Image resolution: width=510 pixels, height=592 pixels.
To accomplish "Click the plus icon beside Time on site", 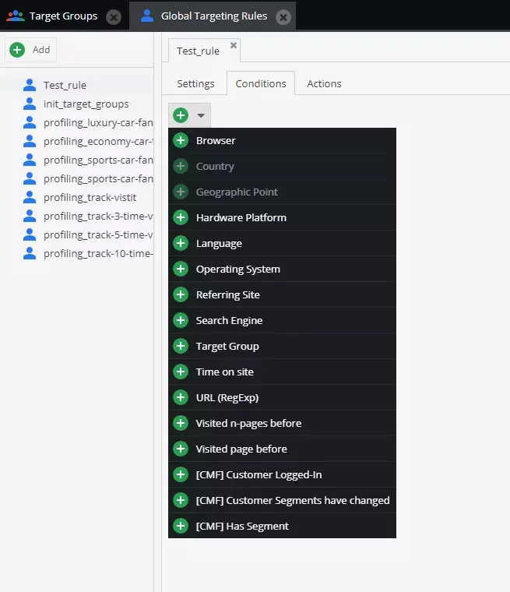I will (x=181, y=372).
